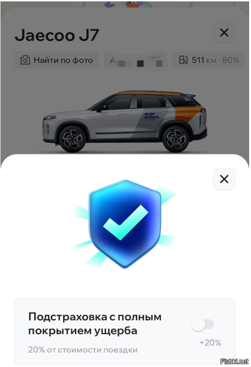Click the white checkmark inside the shield
Viewport: 251px width, 367px height.
[125, 222]
